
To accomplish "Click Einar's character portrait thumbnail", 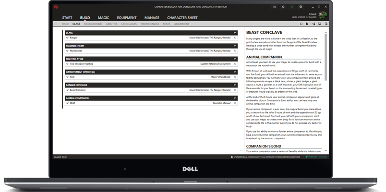I will point(323,15).
